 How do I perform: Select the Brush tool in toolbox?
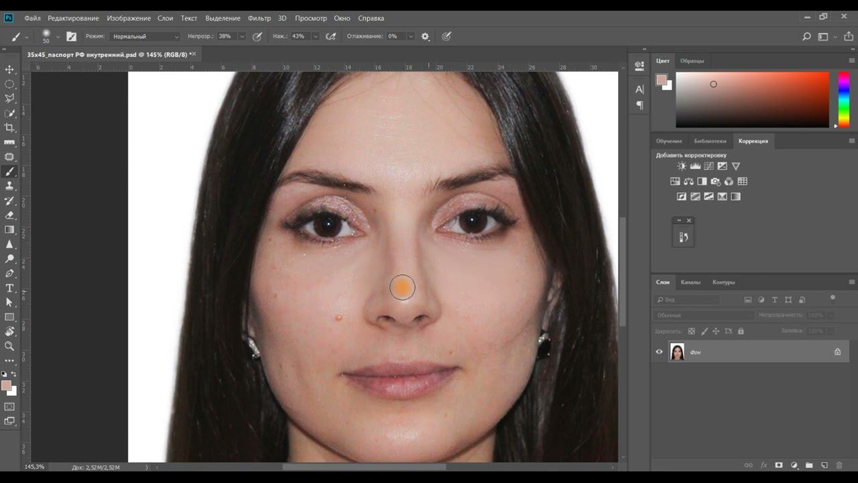coord(9,172)
